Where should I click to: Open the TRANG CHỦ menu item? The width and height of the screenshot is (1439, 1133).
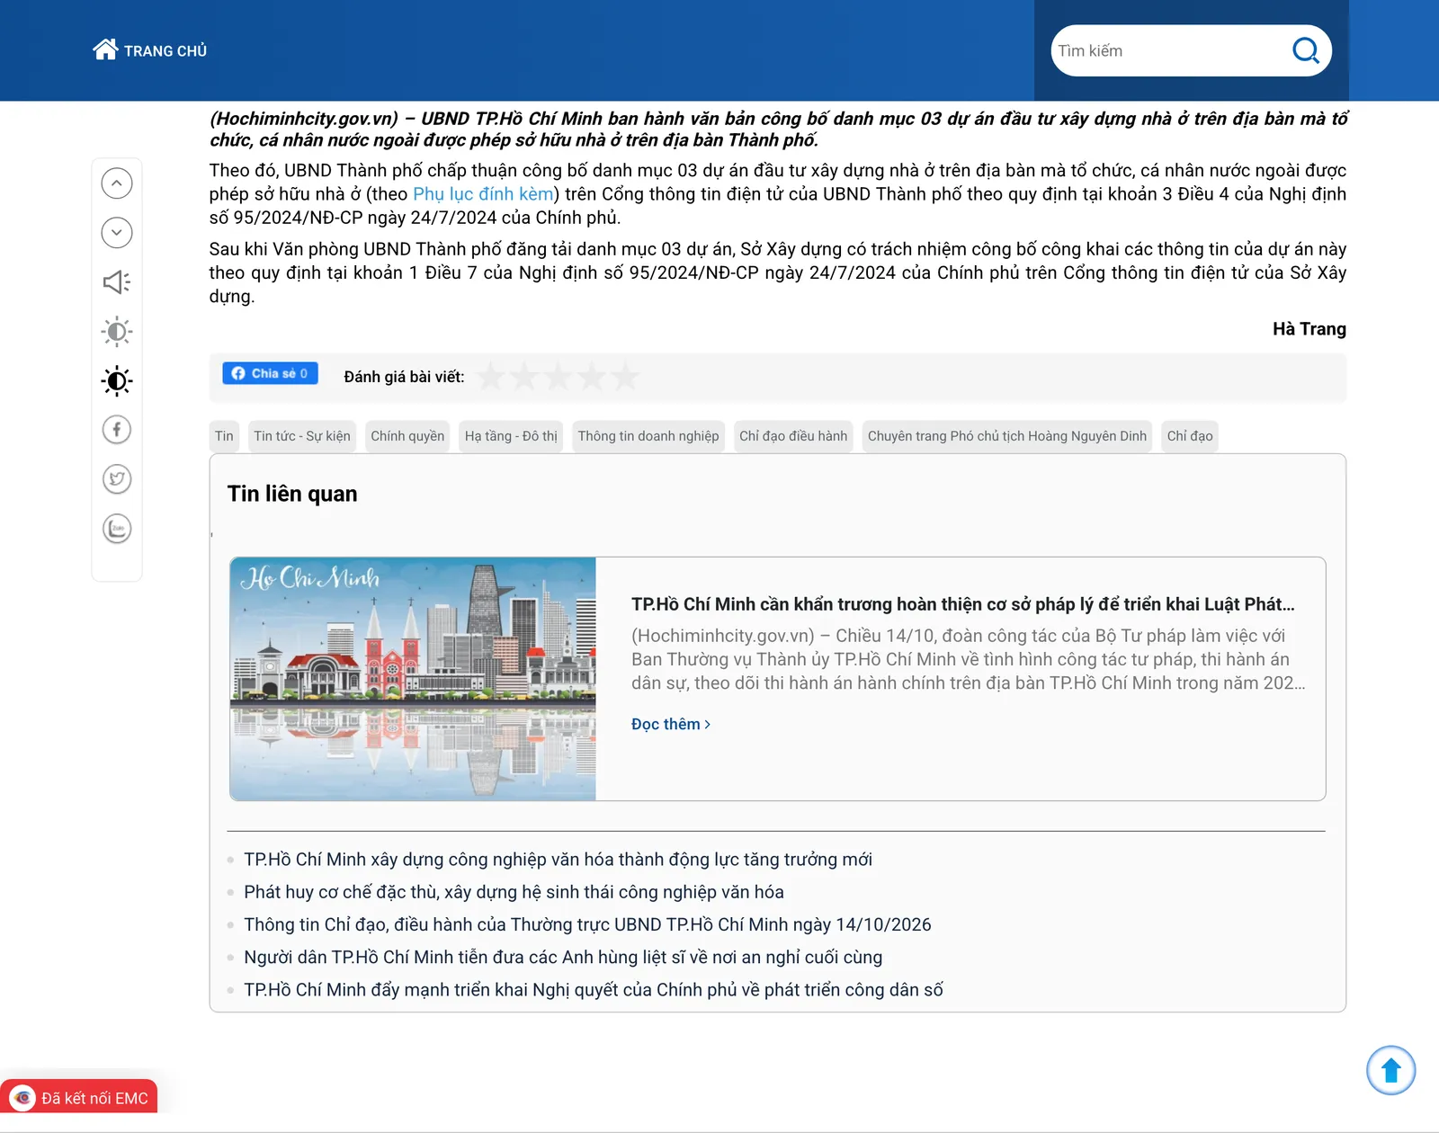click(x=165, y=51)
